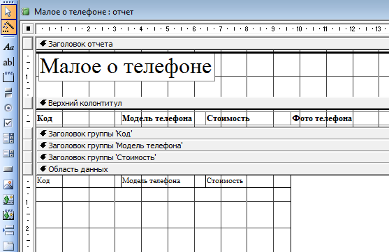Toggle the Control Wizards wand tool

8,27
